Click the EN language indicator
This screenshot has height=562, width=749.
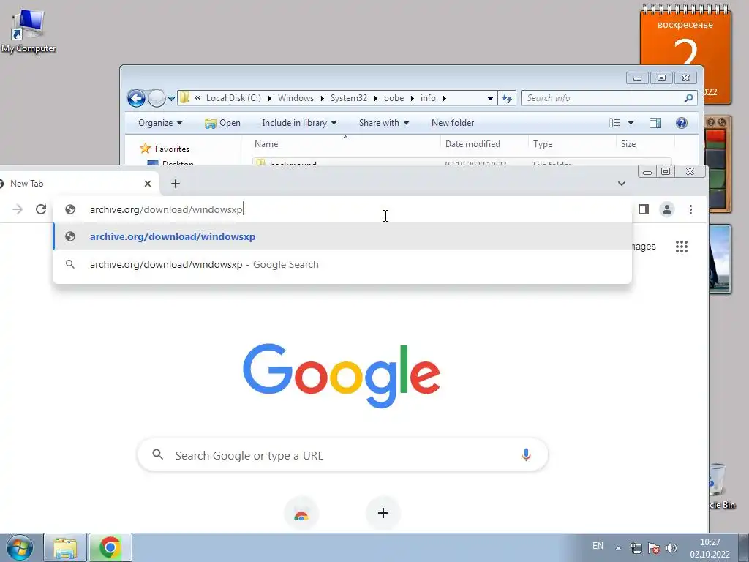click(x=598, y=546)
